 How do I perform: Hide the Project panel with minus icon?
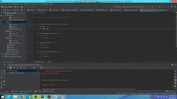pos(25,10)
